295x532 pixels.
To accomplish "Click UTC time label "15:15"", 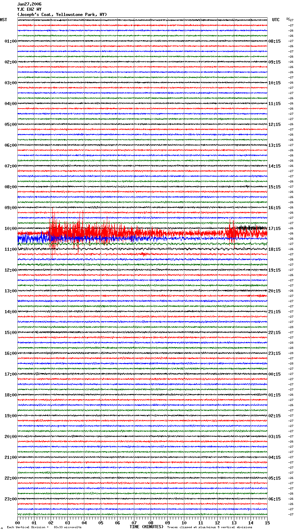I will [275, 187].
